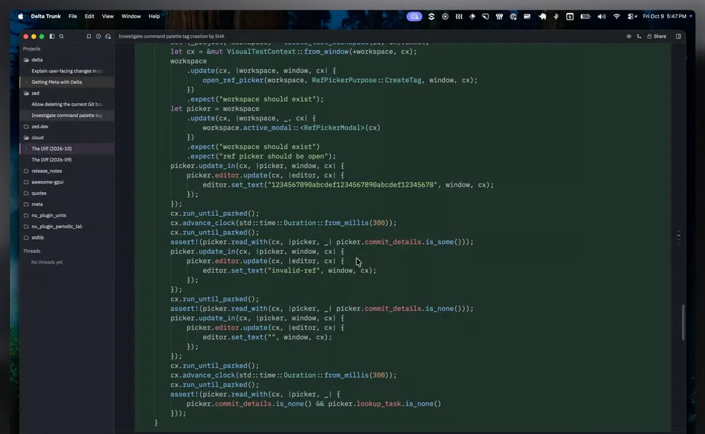This screenshot has height=434, width=705.
Task: Click the bookmark icon in sidebar header
Action: click(89, 36)
